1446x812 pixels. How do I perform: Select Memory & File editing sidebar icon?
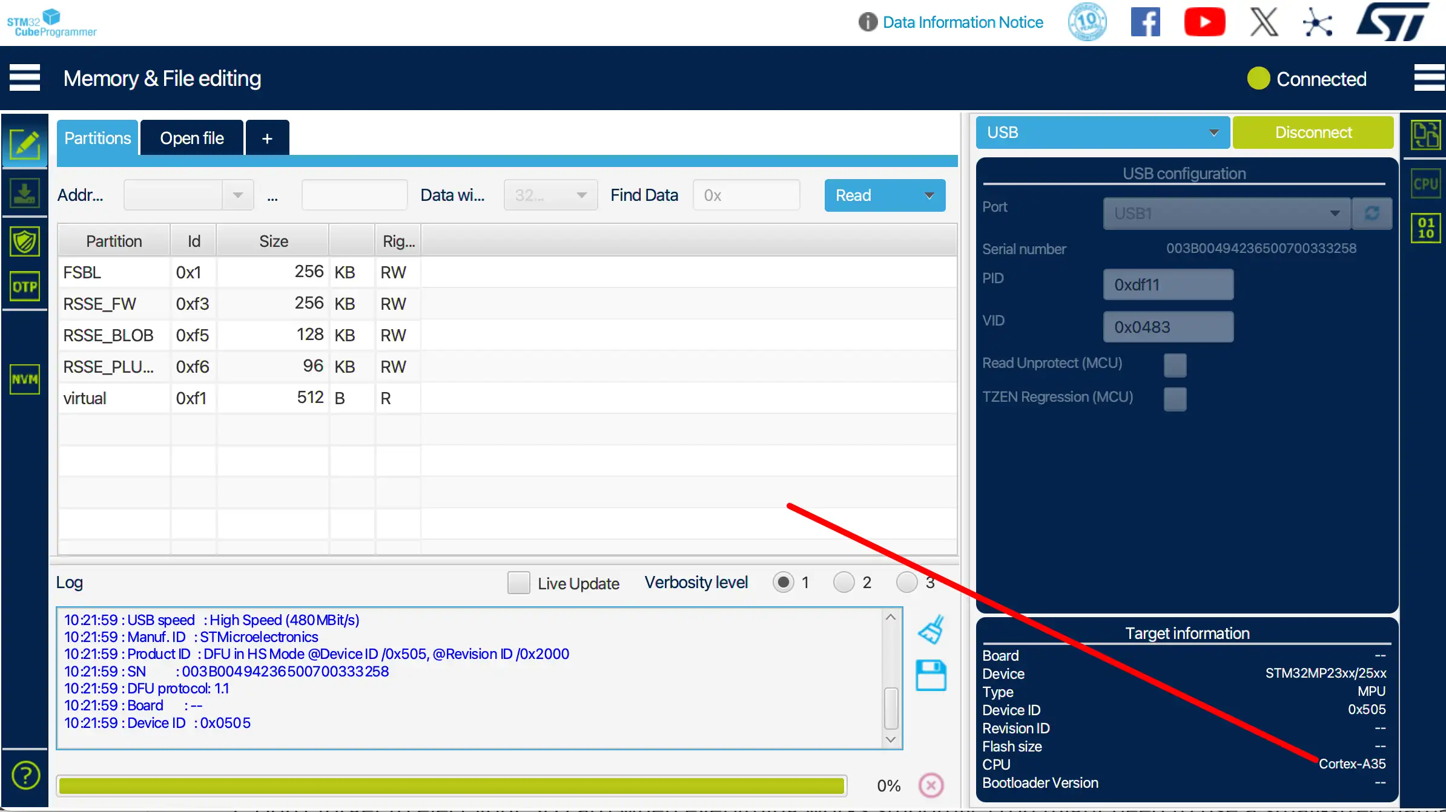[25, 145]
